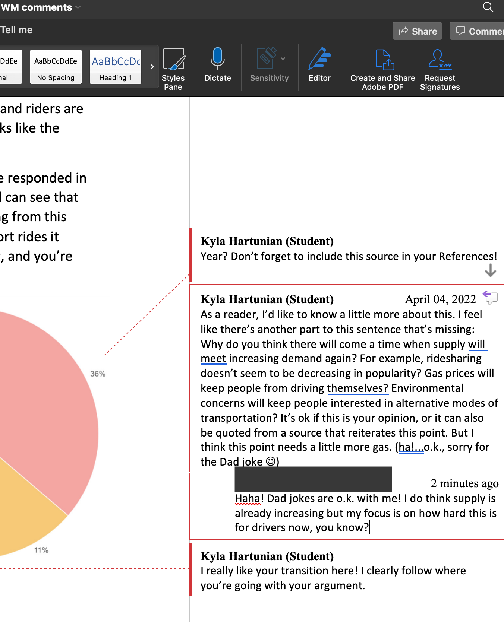Apply the No Spacing style

point(56,67)
